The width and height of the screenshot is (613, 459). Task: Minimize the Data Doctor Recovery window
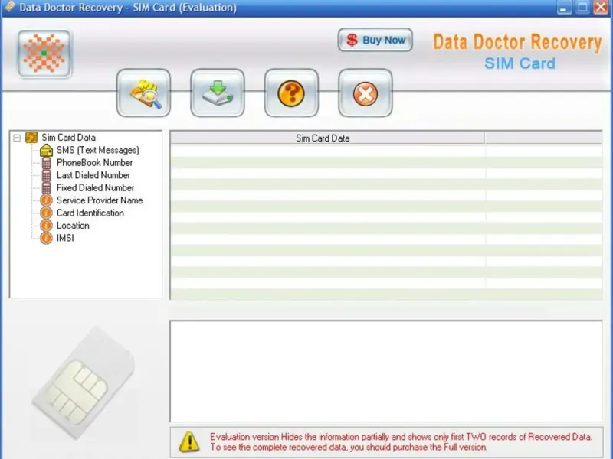pos(564,7)
